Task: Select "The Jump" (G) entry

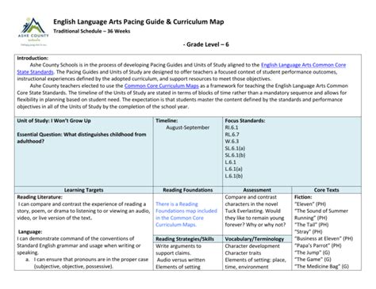Action: [x=313, y=253]
